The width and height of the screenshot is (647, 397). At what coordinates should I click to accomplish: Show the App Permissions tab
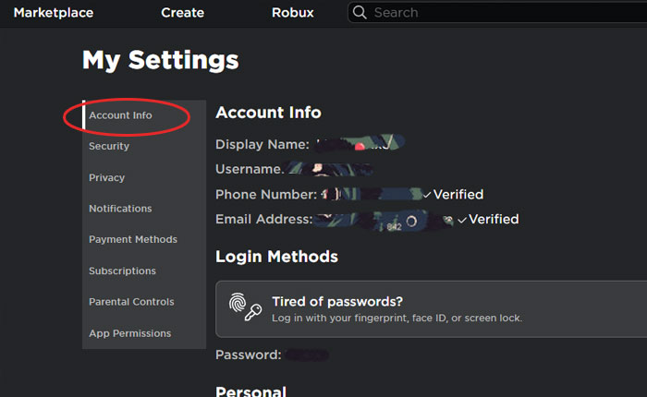click(129, 333)
